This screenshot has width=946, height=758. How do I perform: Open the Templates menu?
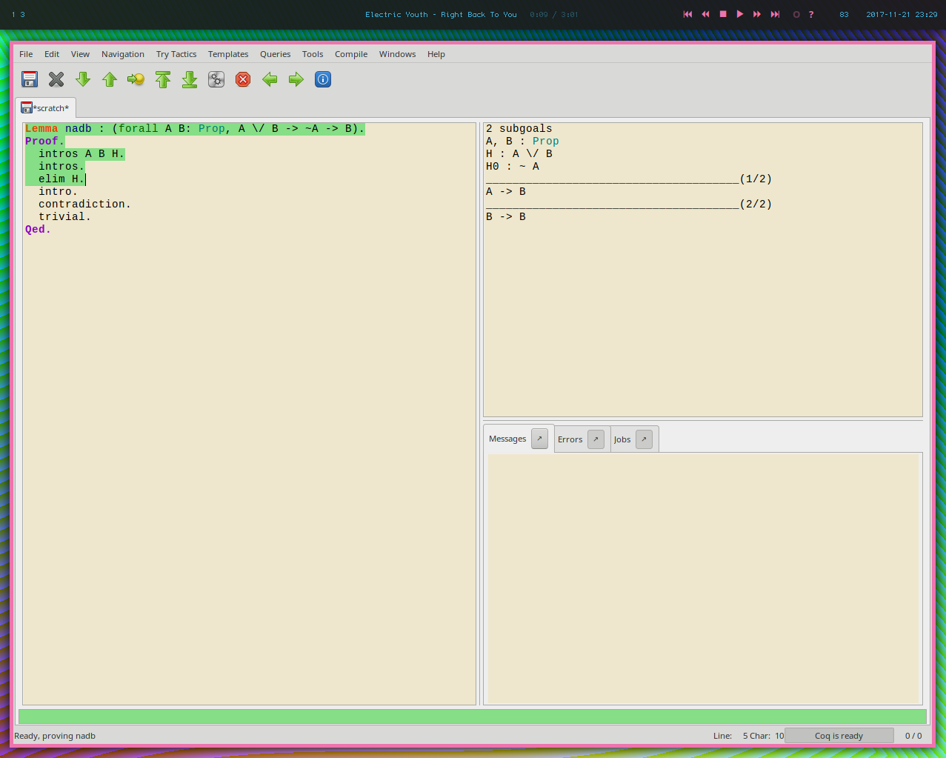pos(228,54)
